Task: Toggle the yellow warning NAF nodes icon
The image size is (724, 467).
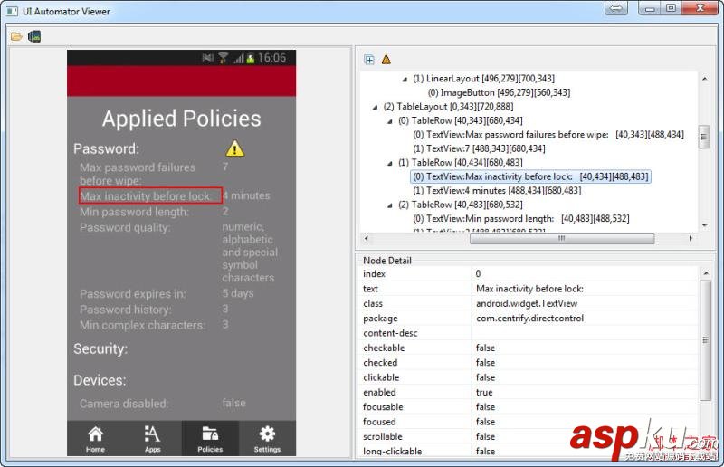Action: [386, 60]
